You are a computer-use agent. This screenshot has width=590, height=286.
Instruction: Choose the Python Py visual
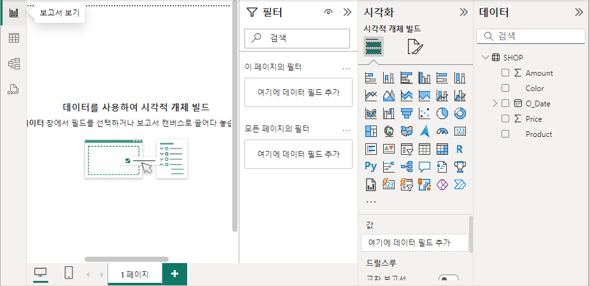tap(371, 166)
